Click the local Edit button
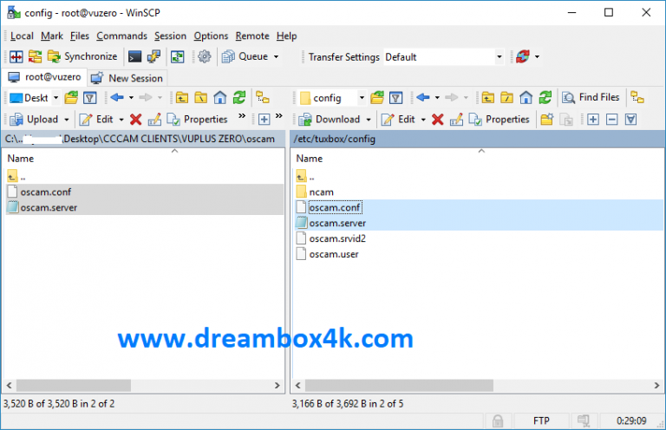This screenshot has width=666, height=430. [96, 120]
